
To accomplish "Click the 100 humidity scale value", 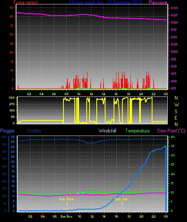I will [3, 137].
